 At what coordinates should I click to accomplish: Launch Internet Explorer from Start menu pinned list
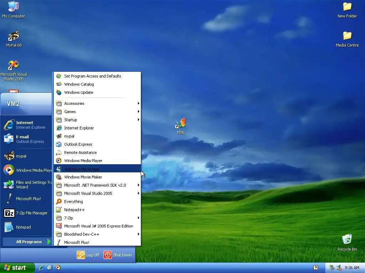pyautogui.click(x=27, y=125)
